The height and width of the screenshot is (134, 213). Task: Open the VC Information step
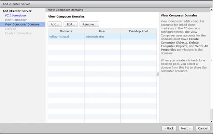pos(15,15)
